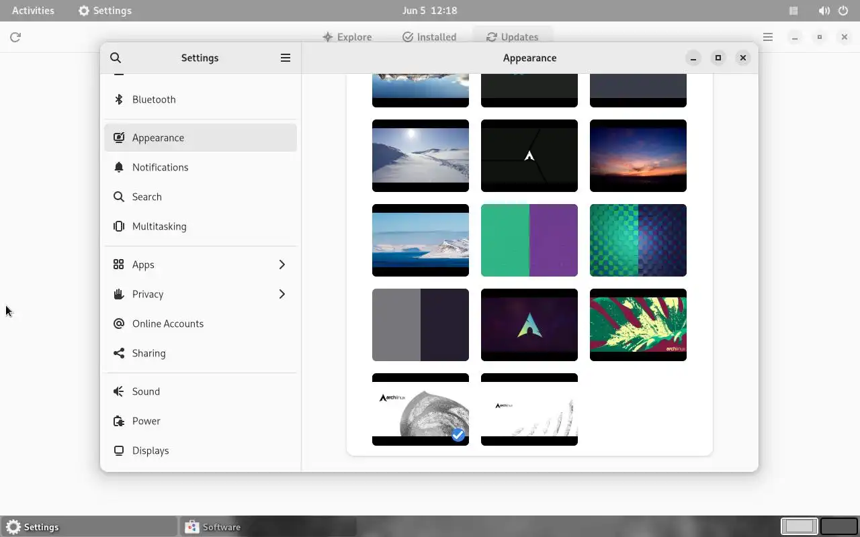Click the Online Accounts at-sign icon
Image resolution: width=860 pixels, height=537 pixels.
pos(119,324)
